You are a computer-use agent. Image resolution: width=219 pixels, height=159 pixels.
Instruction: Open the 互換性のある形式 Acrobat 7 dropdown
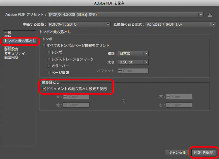(180, 24)
